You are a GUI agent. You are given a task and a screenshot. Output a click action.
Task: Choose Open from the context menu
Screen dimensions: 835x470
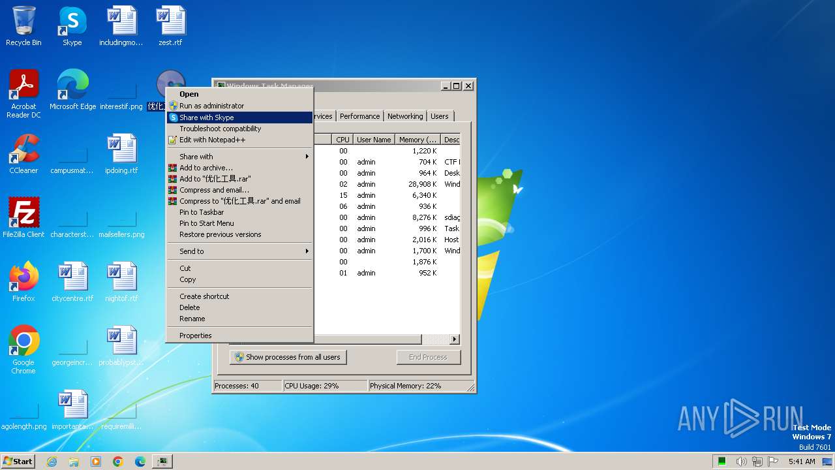(x=240, y=94)
